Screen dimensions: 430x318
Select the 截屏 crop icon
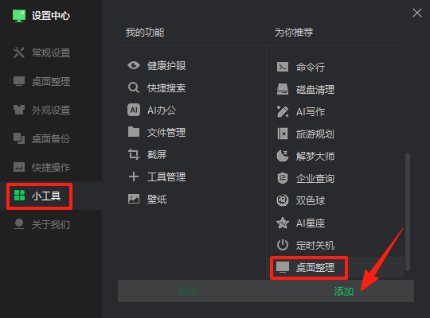(134, 154)
